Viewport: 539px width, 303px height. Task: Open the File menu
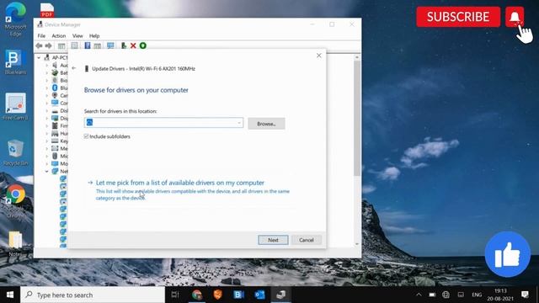[x=41, y=35]
